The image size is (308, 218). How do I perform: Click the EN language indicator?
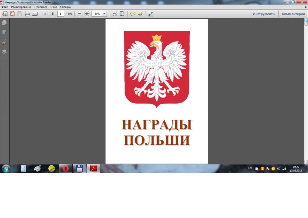(250, 168)
